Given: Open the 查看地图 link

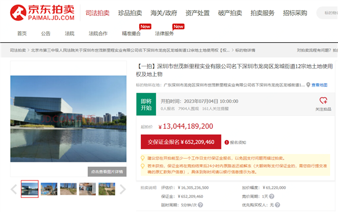Looking at the screenshot, I should point(319,85).
